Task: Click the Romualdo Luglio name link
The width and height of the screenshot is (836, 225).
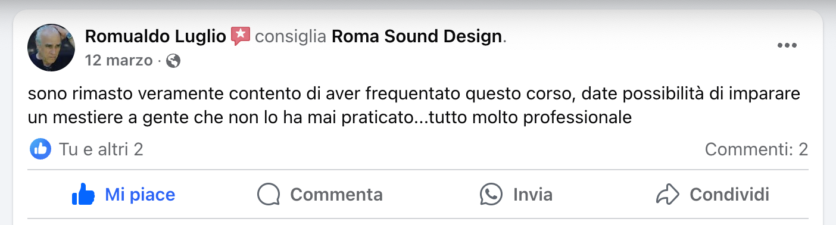Action: pos(156,37)
